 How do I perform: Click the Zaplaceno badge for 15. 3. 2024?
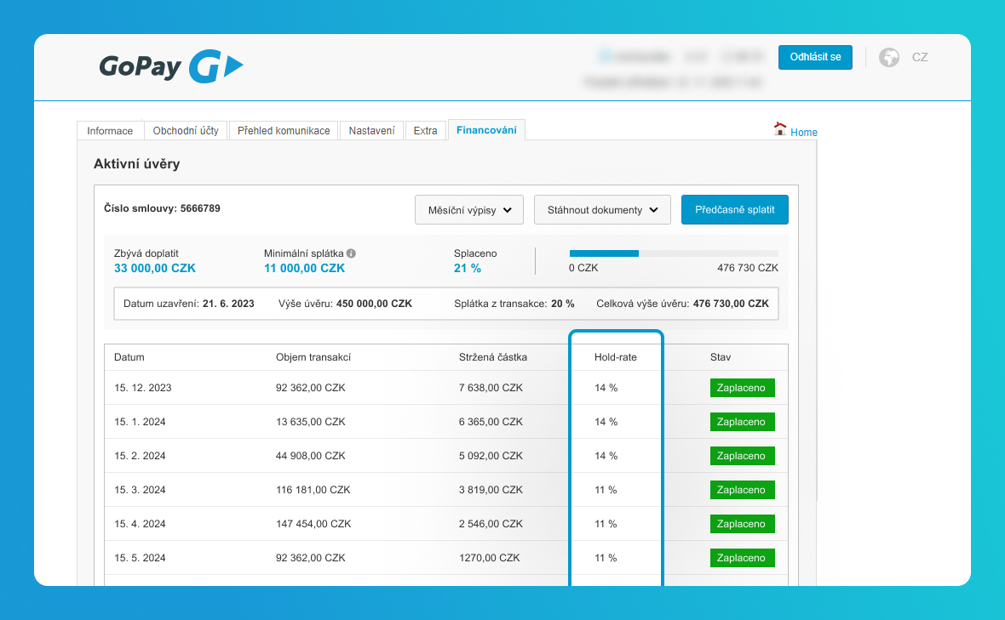pyautogui.click(x=742, y=490)
